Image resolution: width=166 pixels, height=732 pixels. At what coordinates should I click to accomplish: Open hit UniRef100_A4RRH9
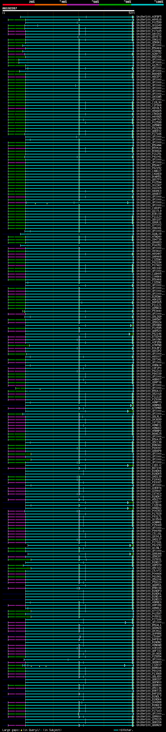pyautogui.click(x=149, y=28)
